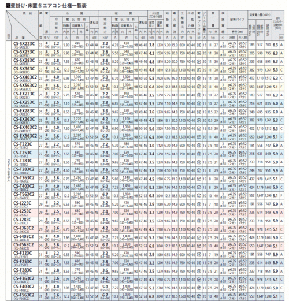Select model name CS-SX363C
The width and height of the screenshot is (289, 301).
click(x=24, y=69)
